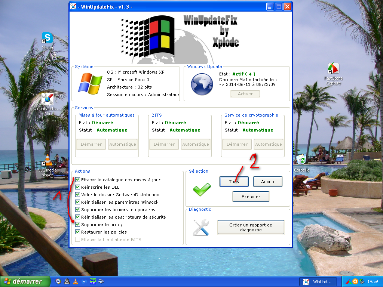
Task: Click Statut : Automatique under Service de cryptographie
Action: (249, 130)
